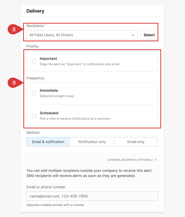Click the red step 9 marker badge
The image size is (185, 217).
tap(14, 83)
